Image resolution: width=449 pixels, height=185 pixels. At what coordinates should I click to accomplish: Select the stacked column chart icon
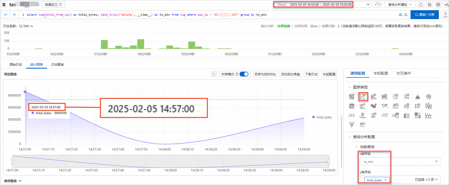click(x=407, y=115)
